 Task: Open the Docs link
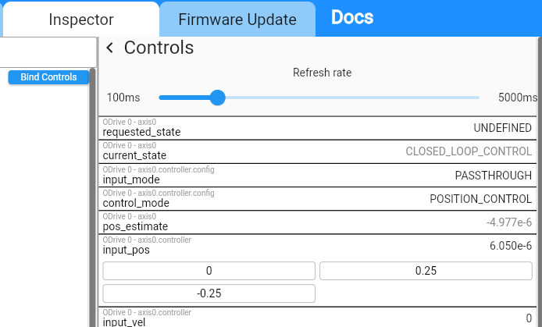352,17
